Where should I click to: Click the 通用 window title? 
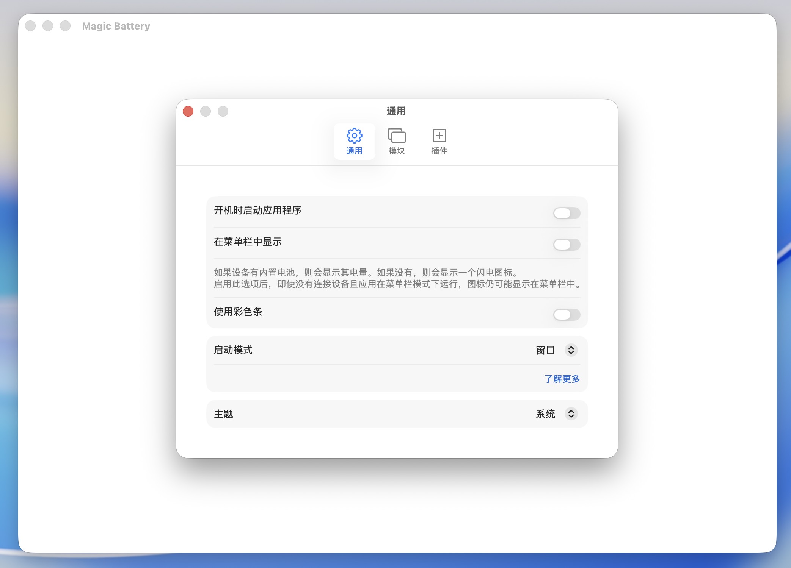[396, 111]
